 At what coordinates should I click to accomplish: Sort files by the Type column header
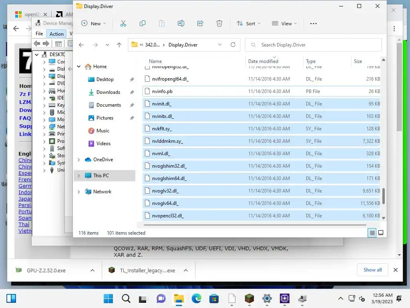311,61
